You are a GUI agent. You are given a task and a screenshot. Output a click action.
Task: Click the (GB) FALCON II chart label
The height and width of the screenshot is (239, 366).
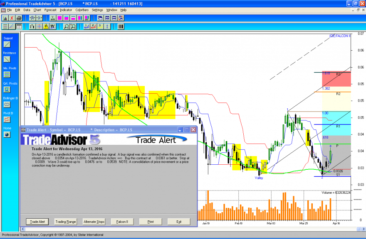tap(340, 36)
